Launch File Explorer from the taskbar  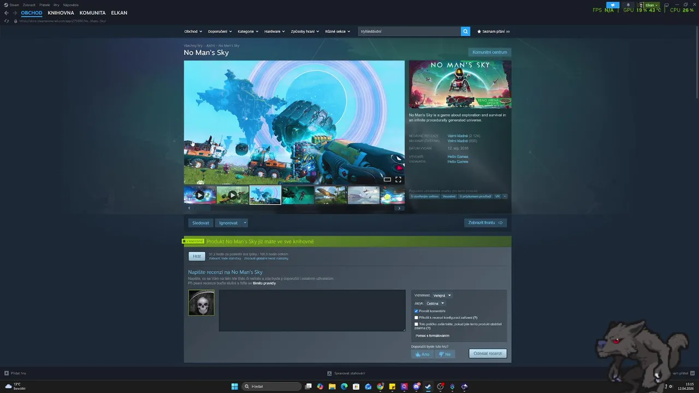click(332, 386)
